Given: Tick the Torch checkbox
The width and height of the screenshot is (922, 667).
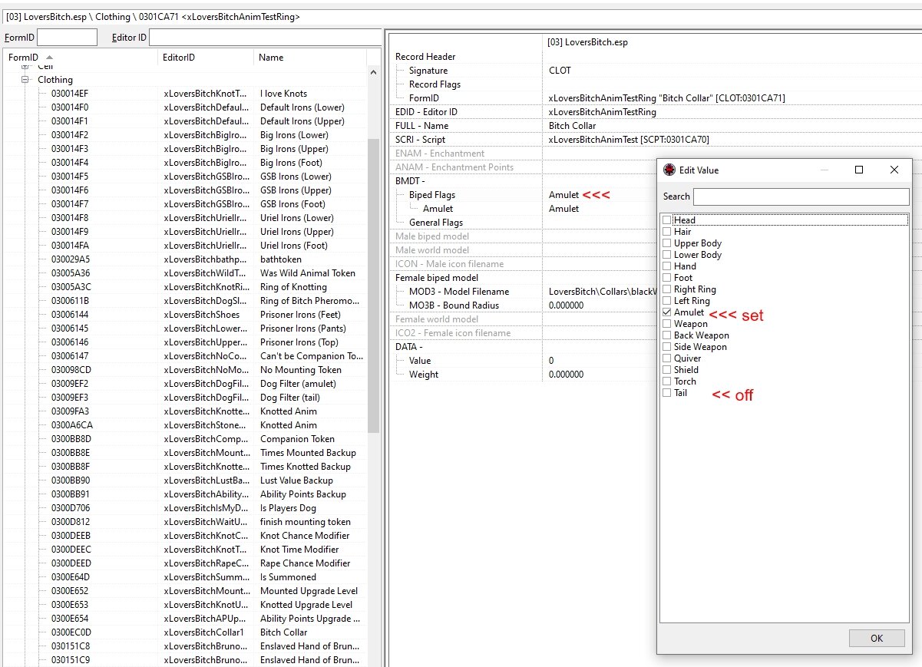Looking at the screenshot, I should pos(667,381).
